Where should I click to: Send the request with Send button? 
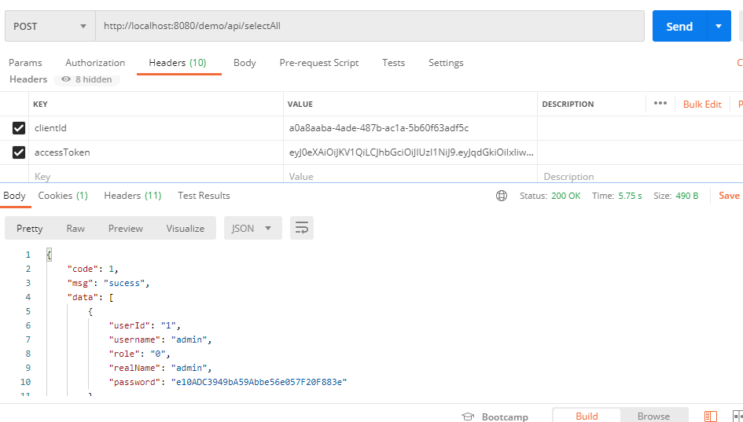point(679,26)
